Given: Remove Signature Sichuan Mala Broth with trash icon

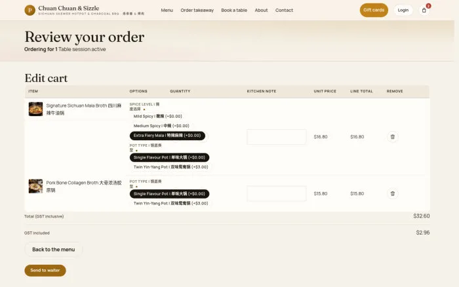Looking at the screenshot, I should tap(393, 137).
